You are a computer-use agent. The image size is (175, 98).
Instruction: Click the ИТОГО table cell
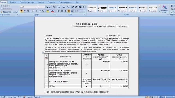pyautogui.click(x=65, y=86)
